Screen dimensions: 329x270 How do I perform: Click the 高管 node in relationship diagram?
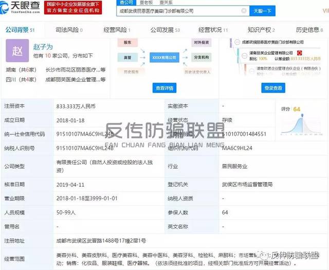click(127, 57)
